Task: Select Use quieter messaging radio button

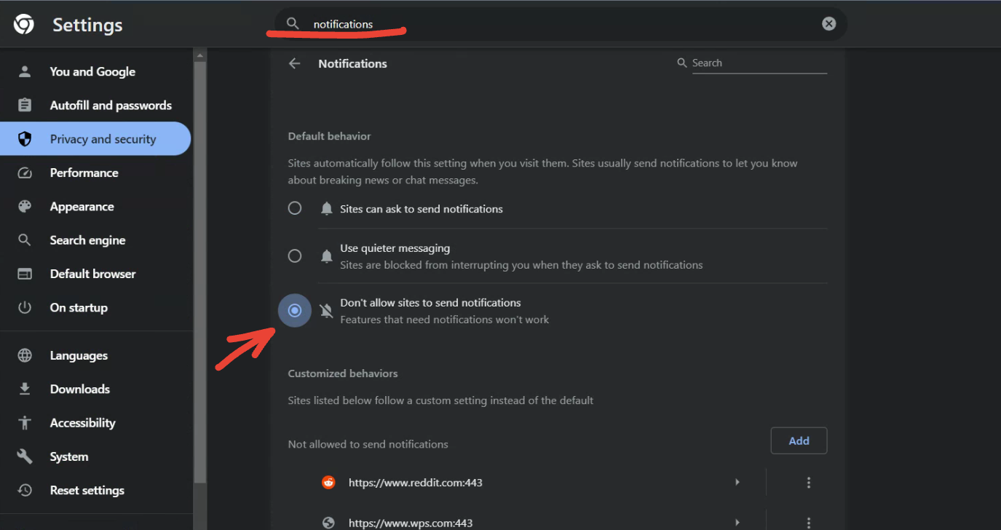Action: [x=294, y=256]
